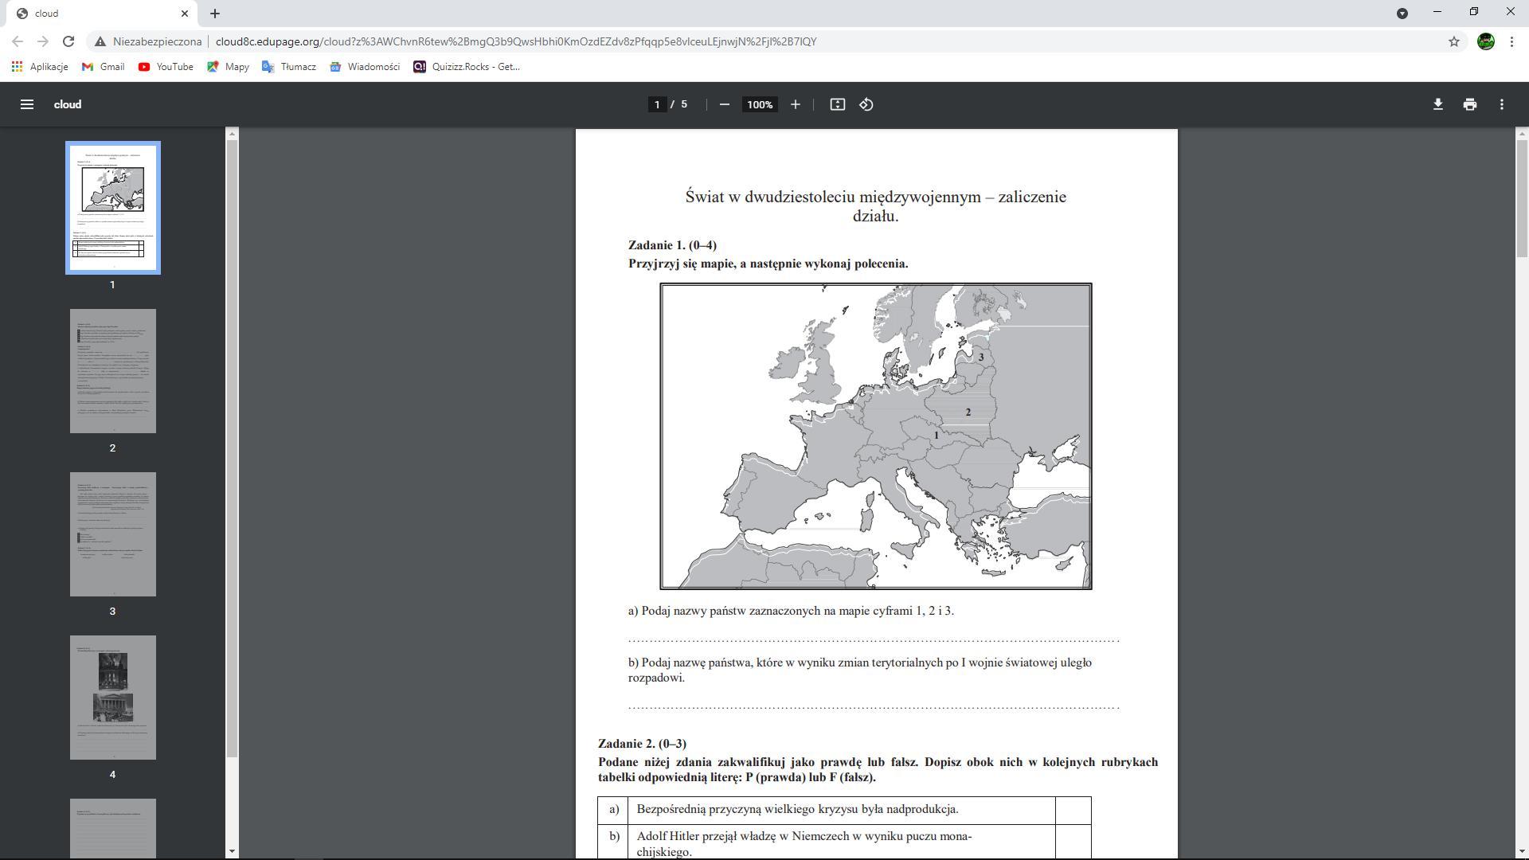Click the fit to page icon

[x=837, y=104]
